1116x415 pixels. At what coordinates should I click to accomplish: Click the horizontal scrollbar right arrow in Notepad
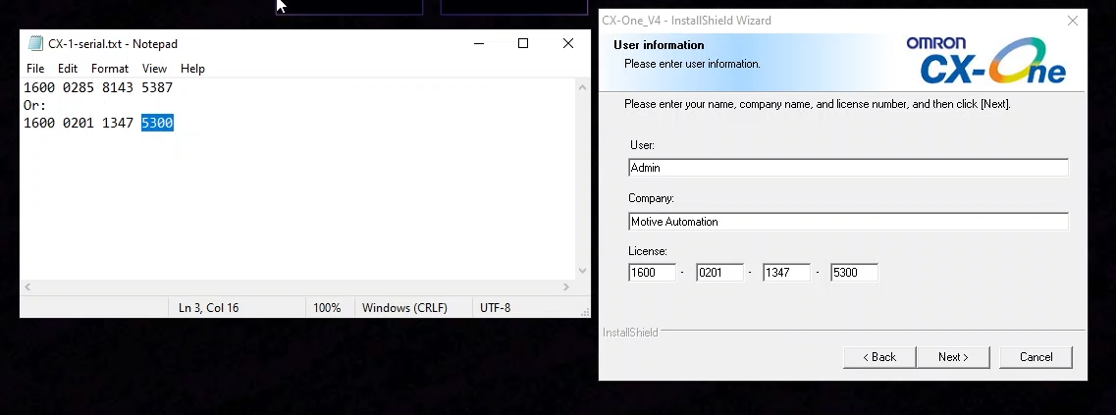click(566, 287)
